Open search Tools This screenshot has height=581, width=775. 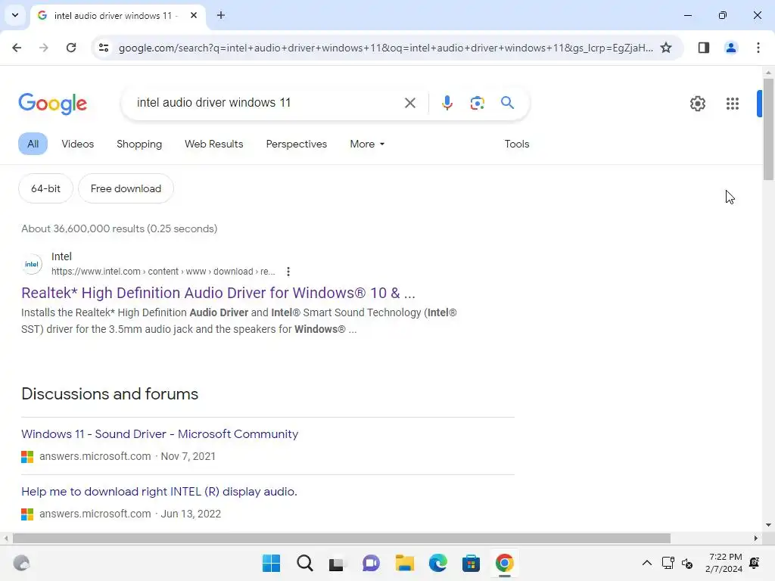coord(517,144)
